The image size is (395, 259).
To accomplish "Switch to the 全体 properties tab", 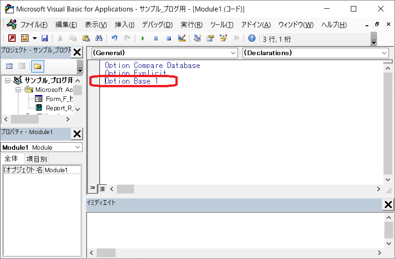I will click(x=12, y=159).
